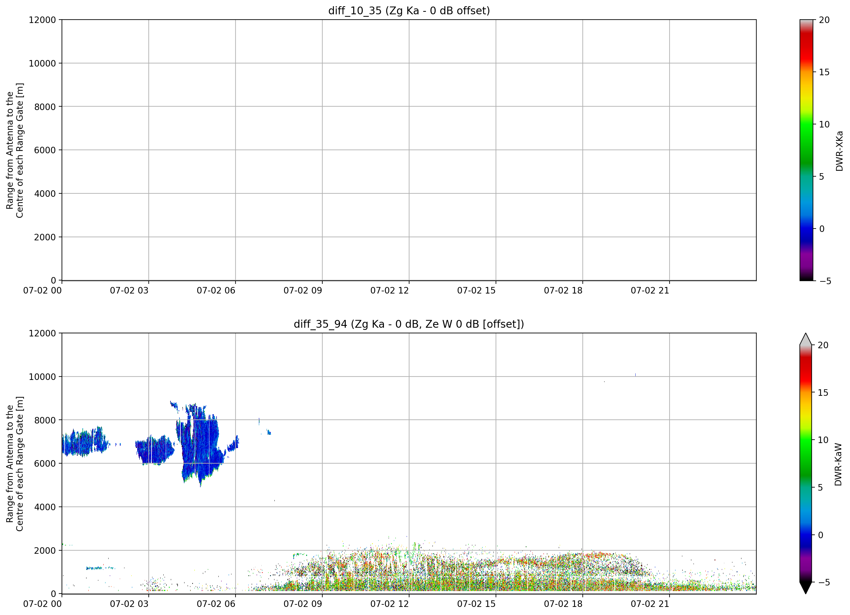
Task: Click the 15 tick on the bottom colorbar
Action: pyautogui.click(x=823, y=393)
